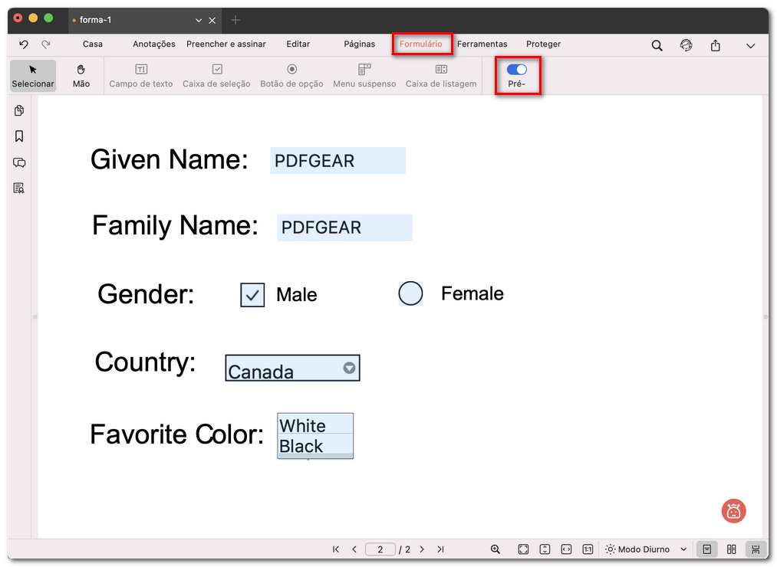Open the bookmarks panel
The height and width of the screenshot is (567, 777).
click(x=19, y=136)
